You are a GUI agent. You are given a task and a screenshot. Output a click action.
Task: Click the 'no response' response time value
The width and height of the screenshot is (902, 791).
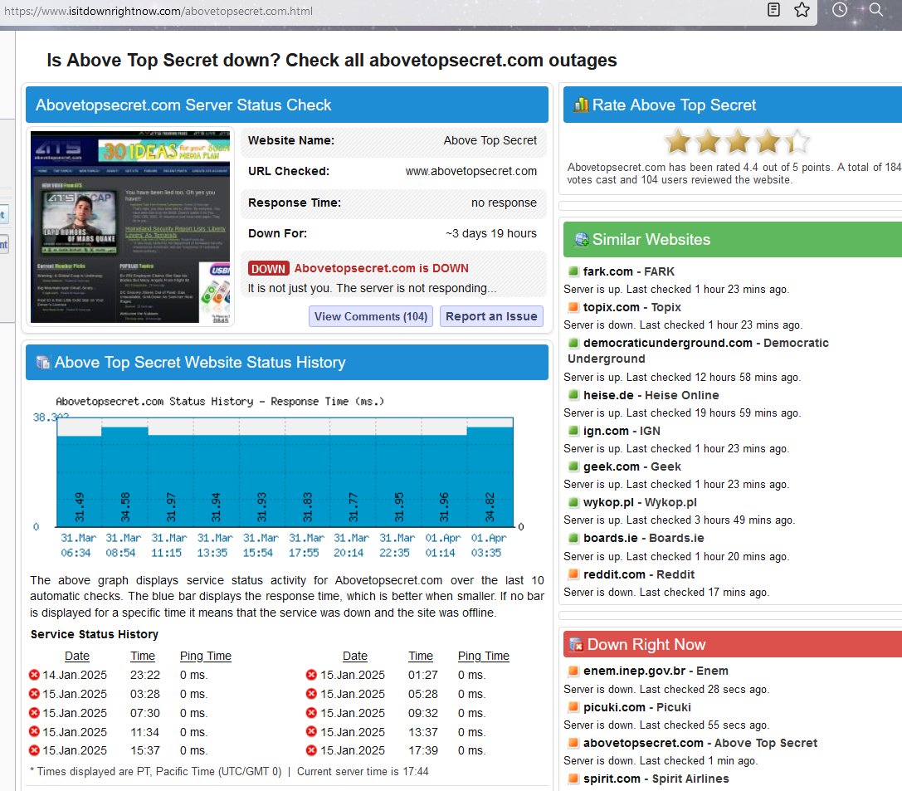click(504, 203)
